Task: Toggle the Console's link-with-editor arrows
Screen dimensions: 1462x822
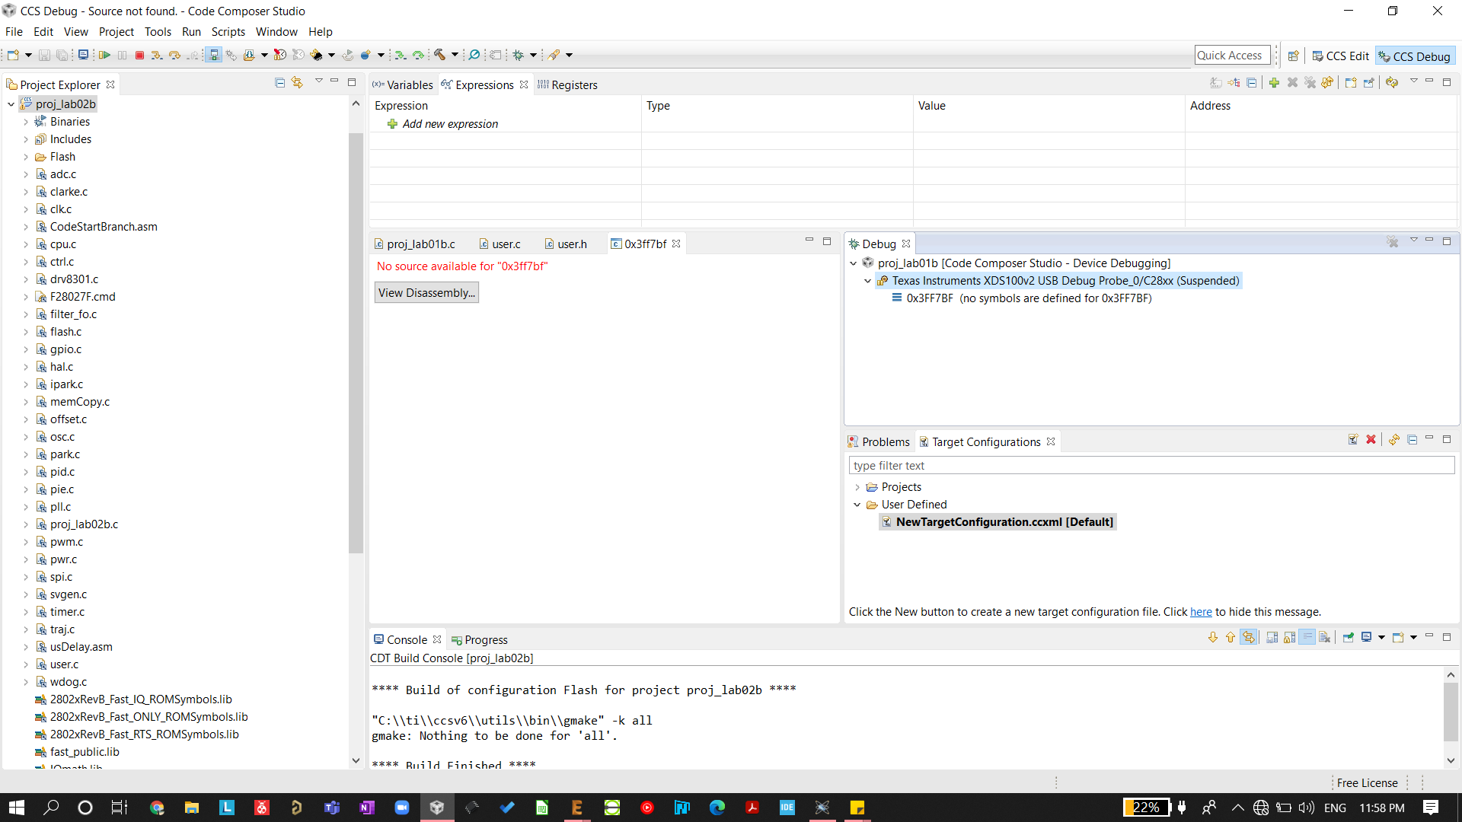Action: coord(1249,638)
